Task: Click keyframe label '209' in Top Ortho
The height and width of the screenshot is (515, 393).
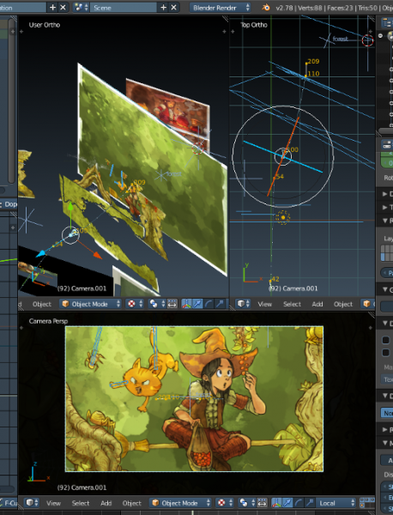Action: pos(313,61)
